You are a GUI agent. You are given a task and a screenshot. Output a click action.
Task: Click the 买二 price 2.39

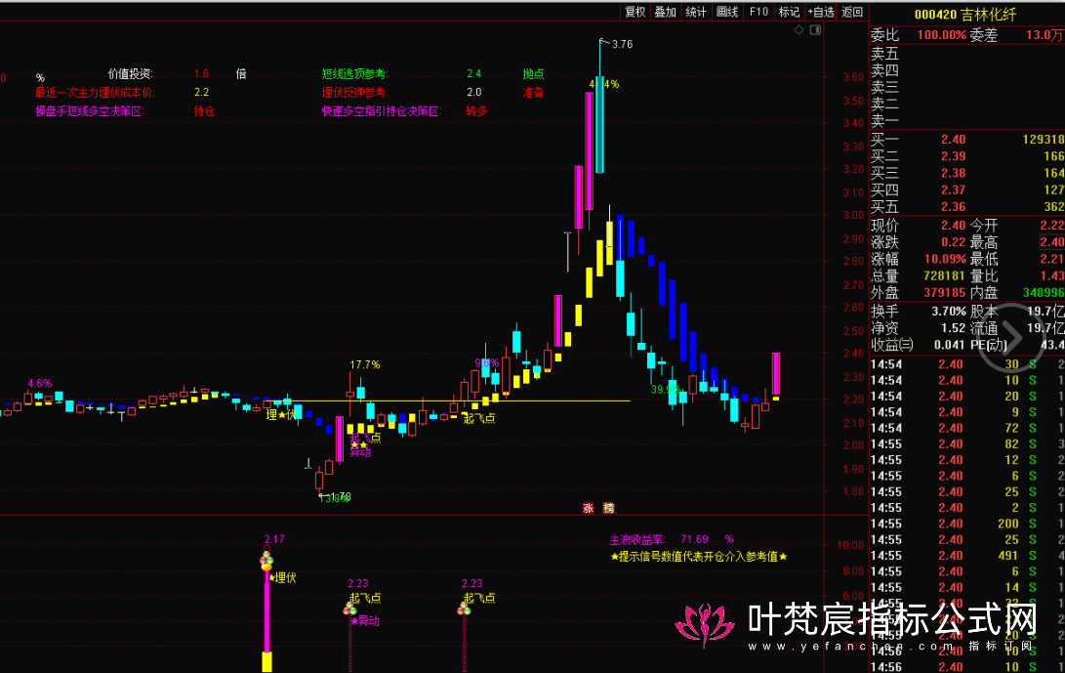(953, 156)
